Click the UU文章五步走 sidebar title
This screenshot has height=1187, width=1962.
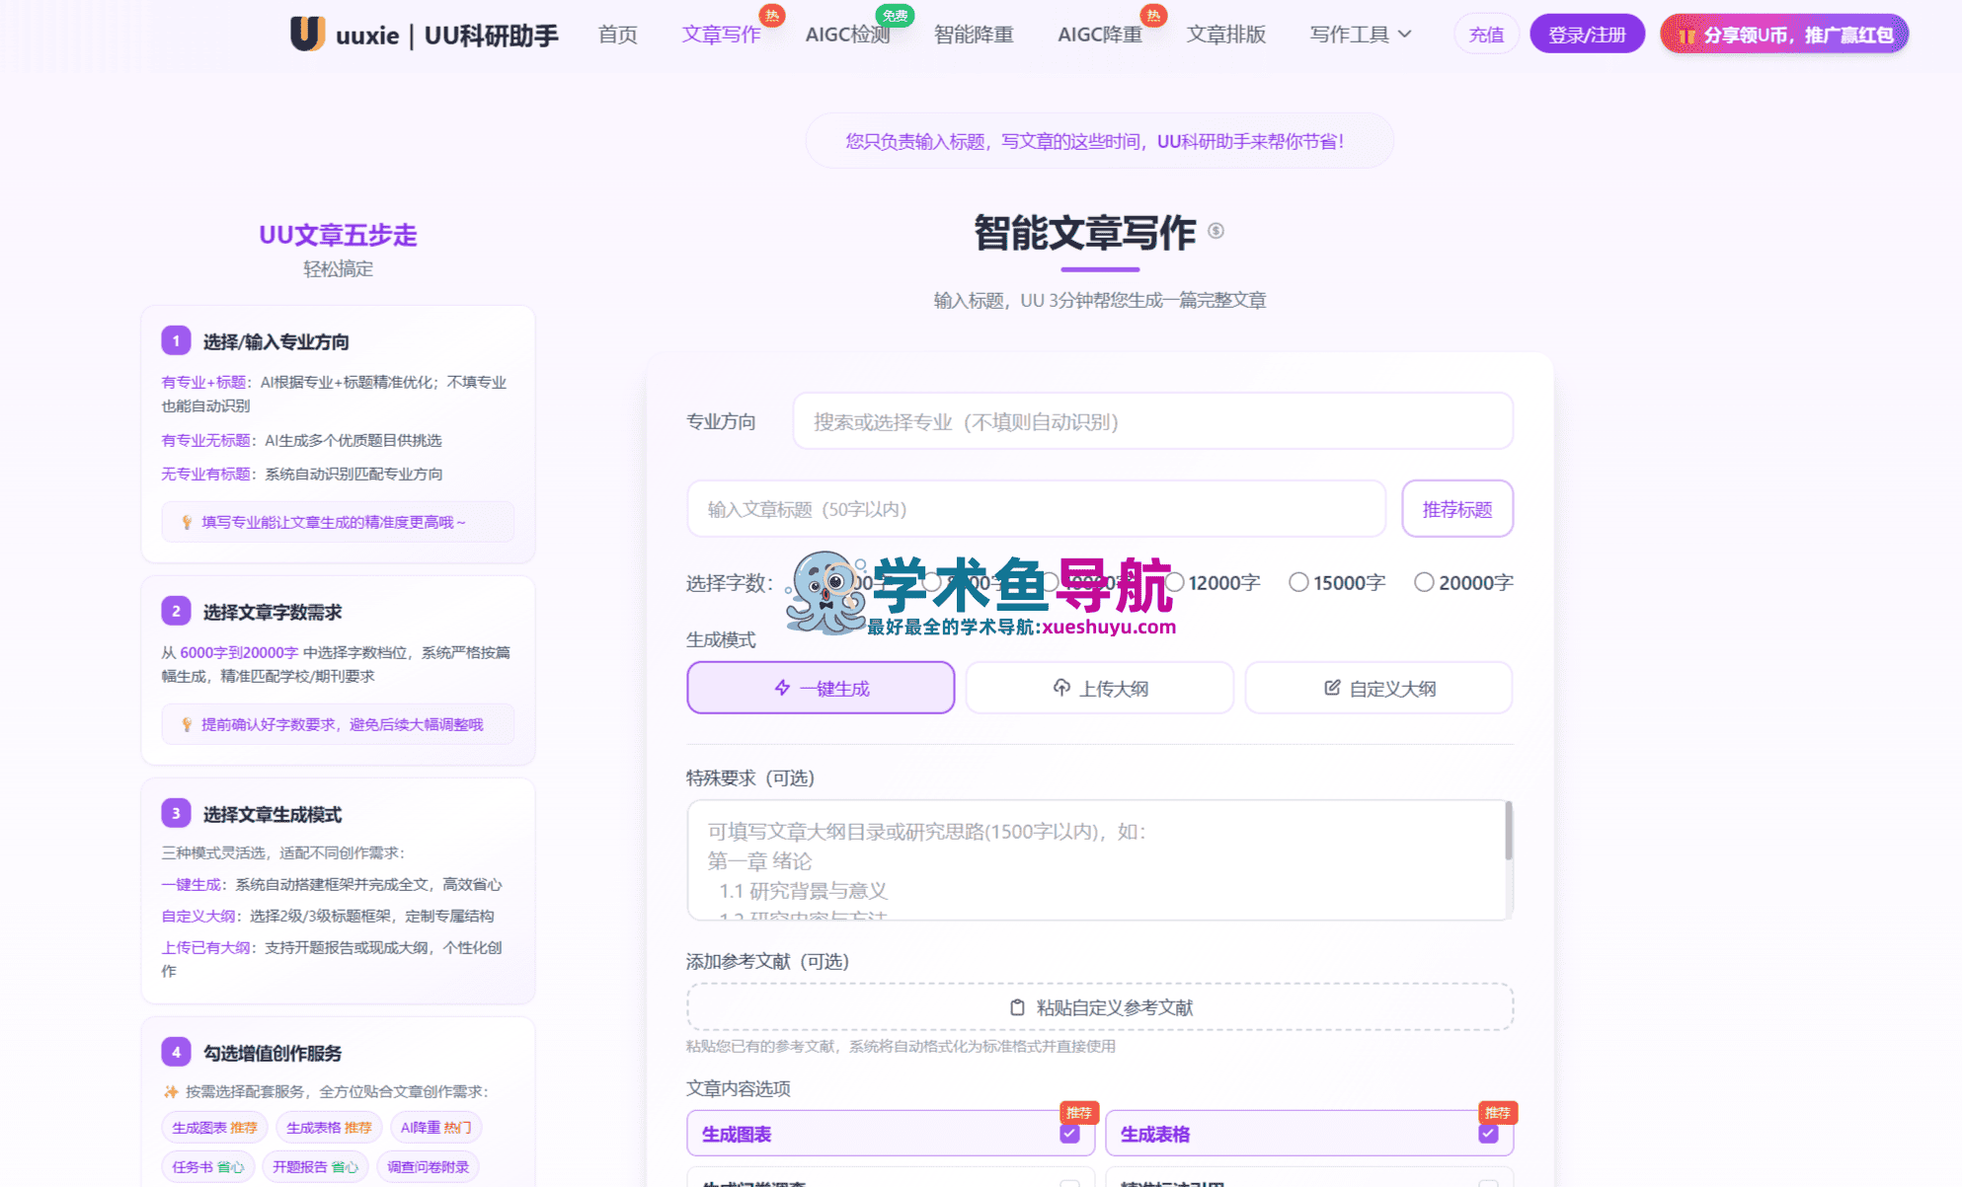coord(338,235)
